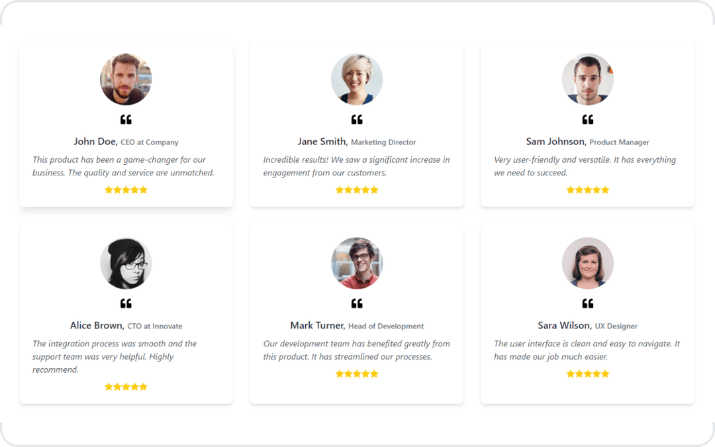715x447 pixels.
Task: Select Sara Wilson's avatar image
Action: coord(587,263)
